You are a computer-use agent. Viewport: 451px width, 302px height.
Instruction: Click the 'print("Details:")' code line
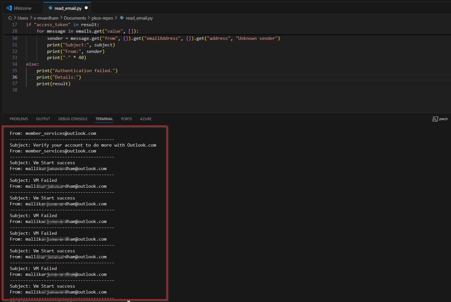click(x=59, y=77)
